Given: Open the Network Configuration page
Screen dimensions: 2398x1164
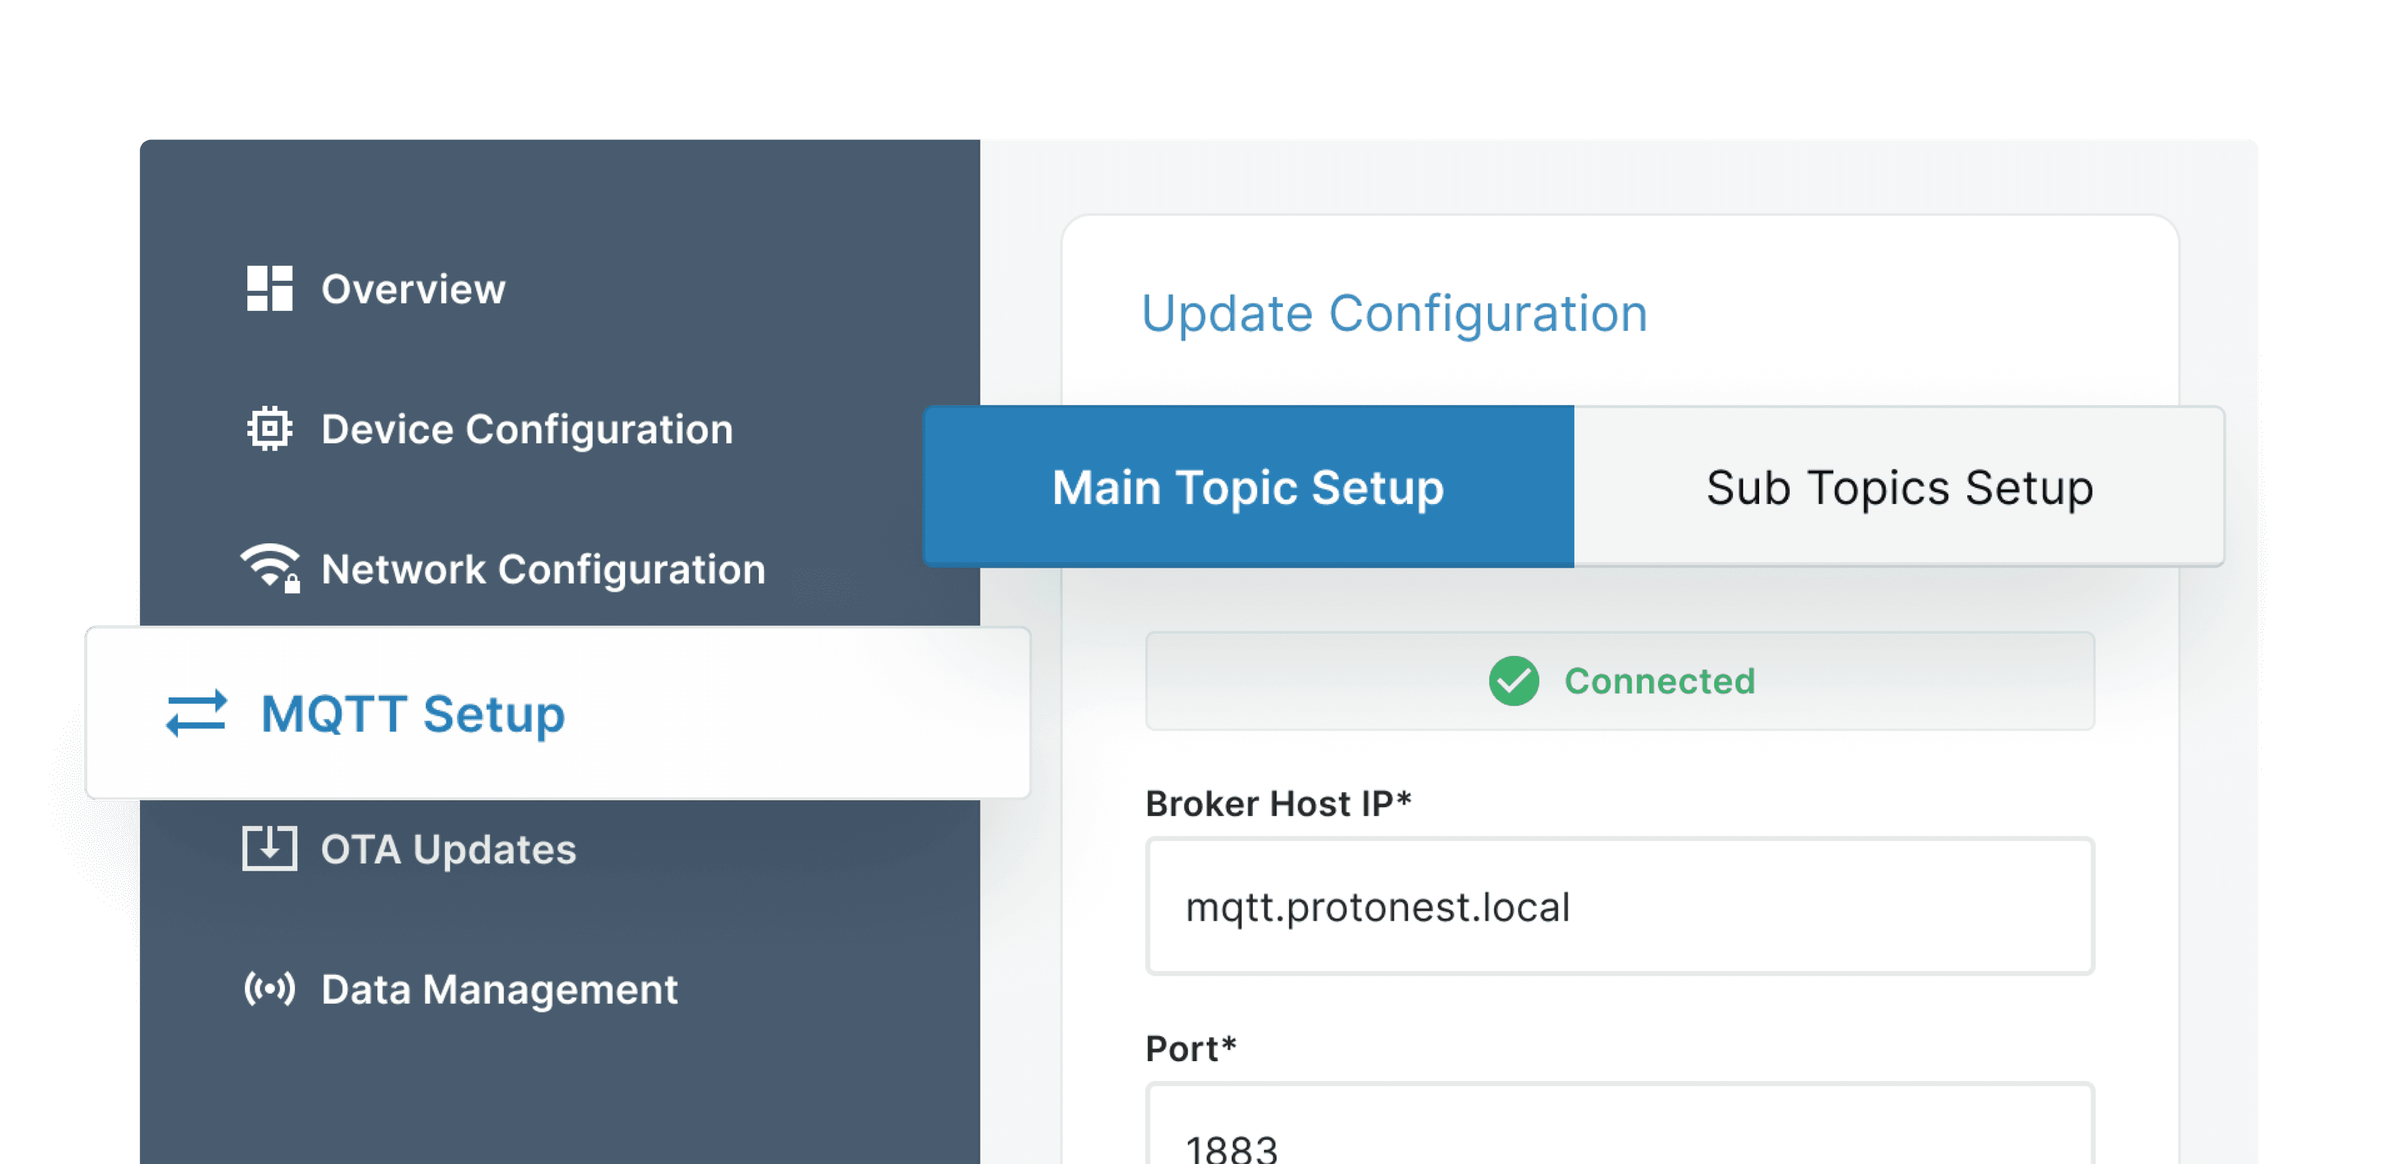Looking at the screenshot, I should tap(544, 569).
